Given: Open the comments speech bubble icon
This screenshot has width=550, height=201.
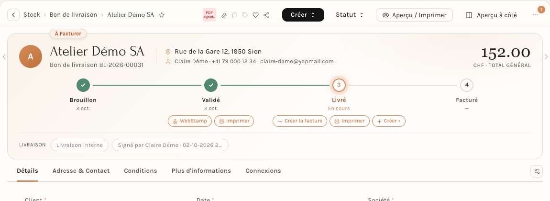Looking at the screenshot, I should [x=235, y=15].
